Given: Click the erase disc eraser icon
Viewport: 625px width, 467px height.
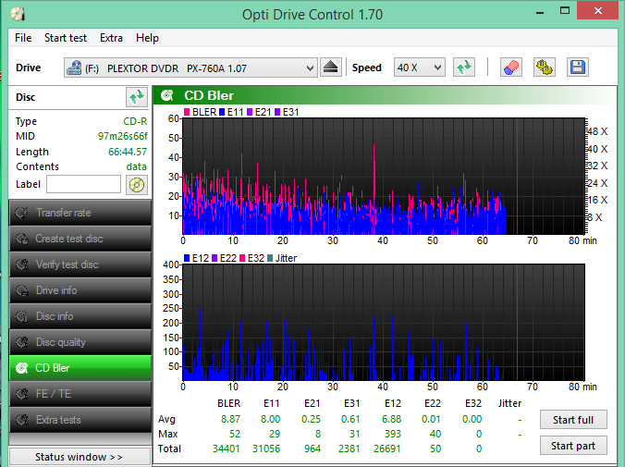Looking at the screenshot, I should pyautogui.click(x=511, y=67).
